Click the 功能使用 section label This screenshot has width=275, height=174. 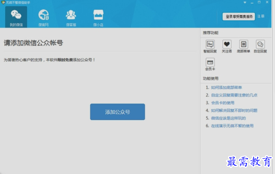tap(211, 78)
